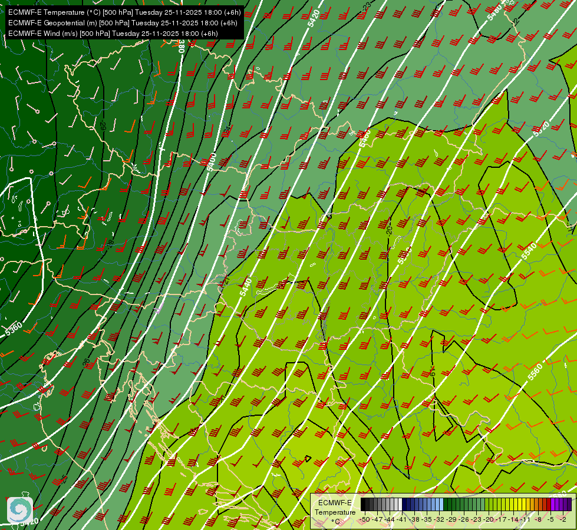Click the -50 tick label in colour bar

click(x=364, y=519)
